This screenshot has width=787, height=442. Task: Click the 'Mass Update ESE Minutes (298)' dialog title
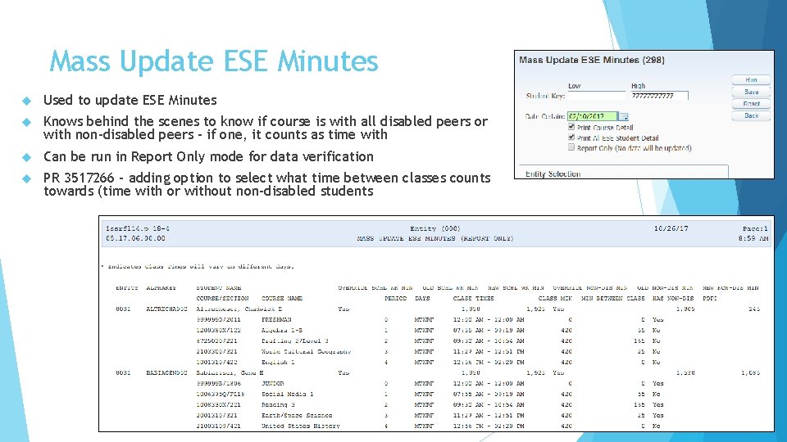click(592, 60)
